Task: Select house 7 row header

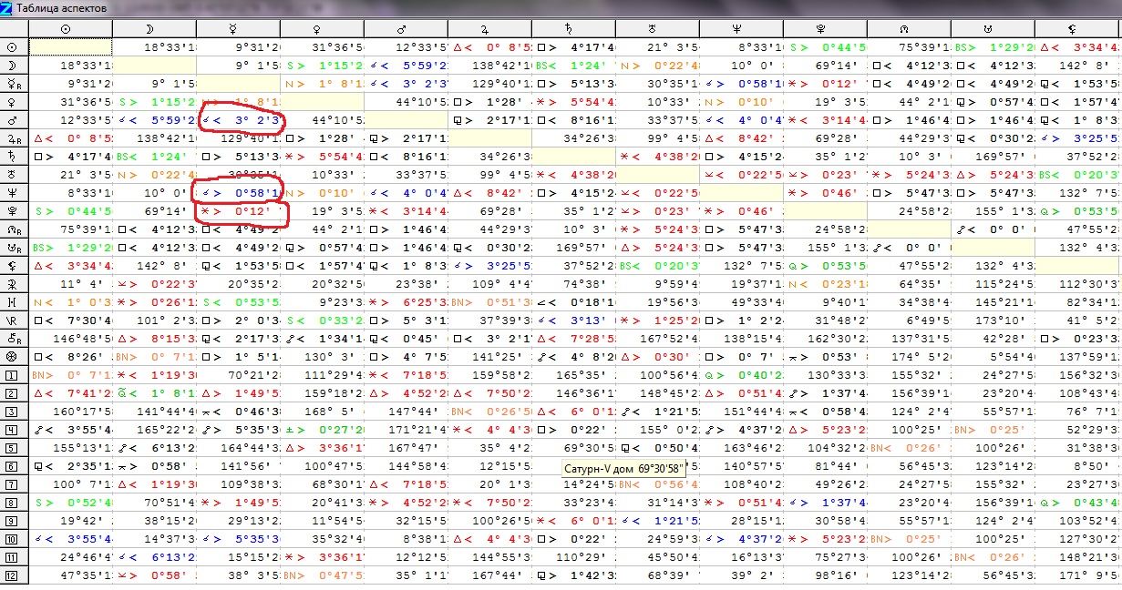Action: (14, 483)
